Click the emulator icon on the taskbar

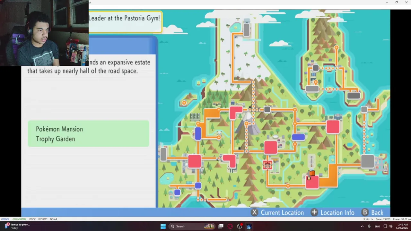pos(249,226)
